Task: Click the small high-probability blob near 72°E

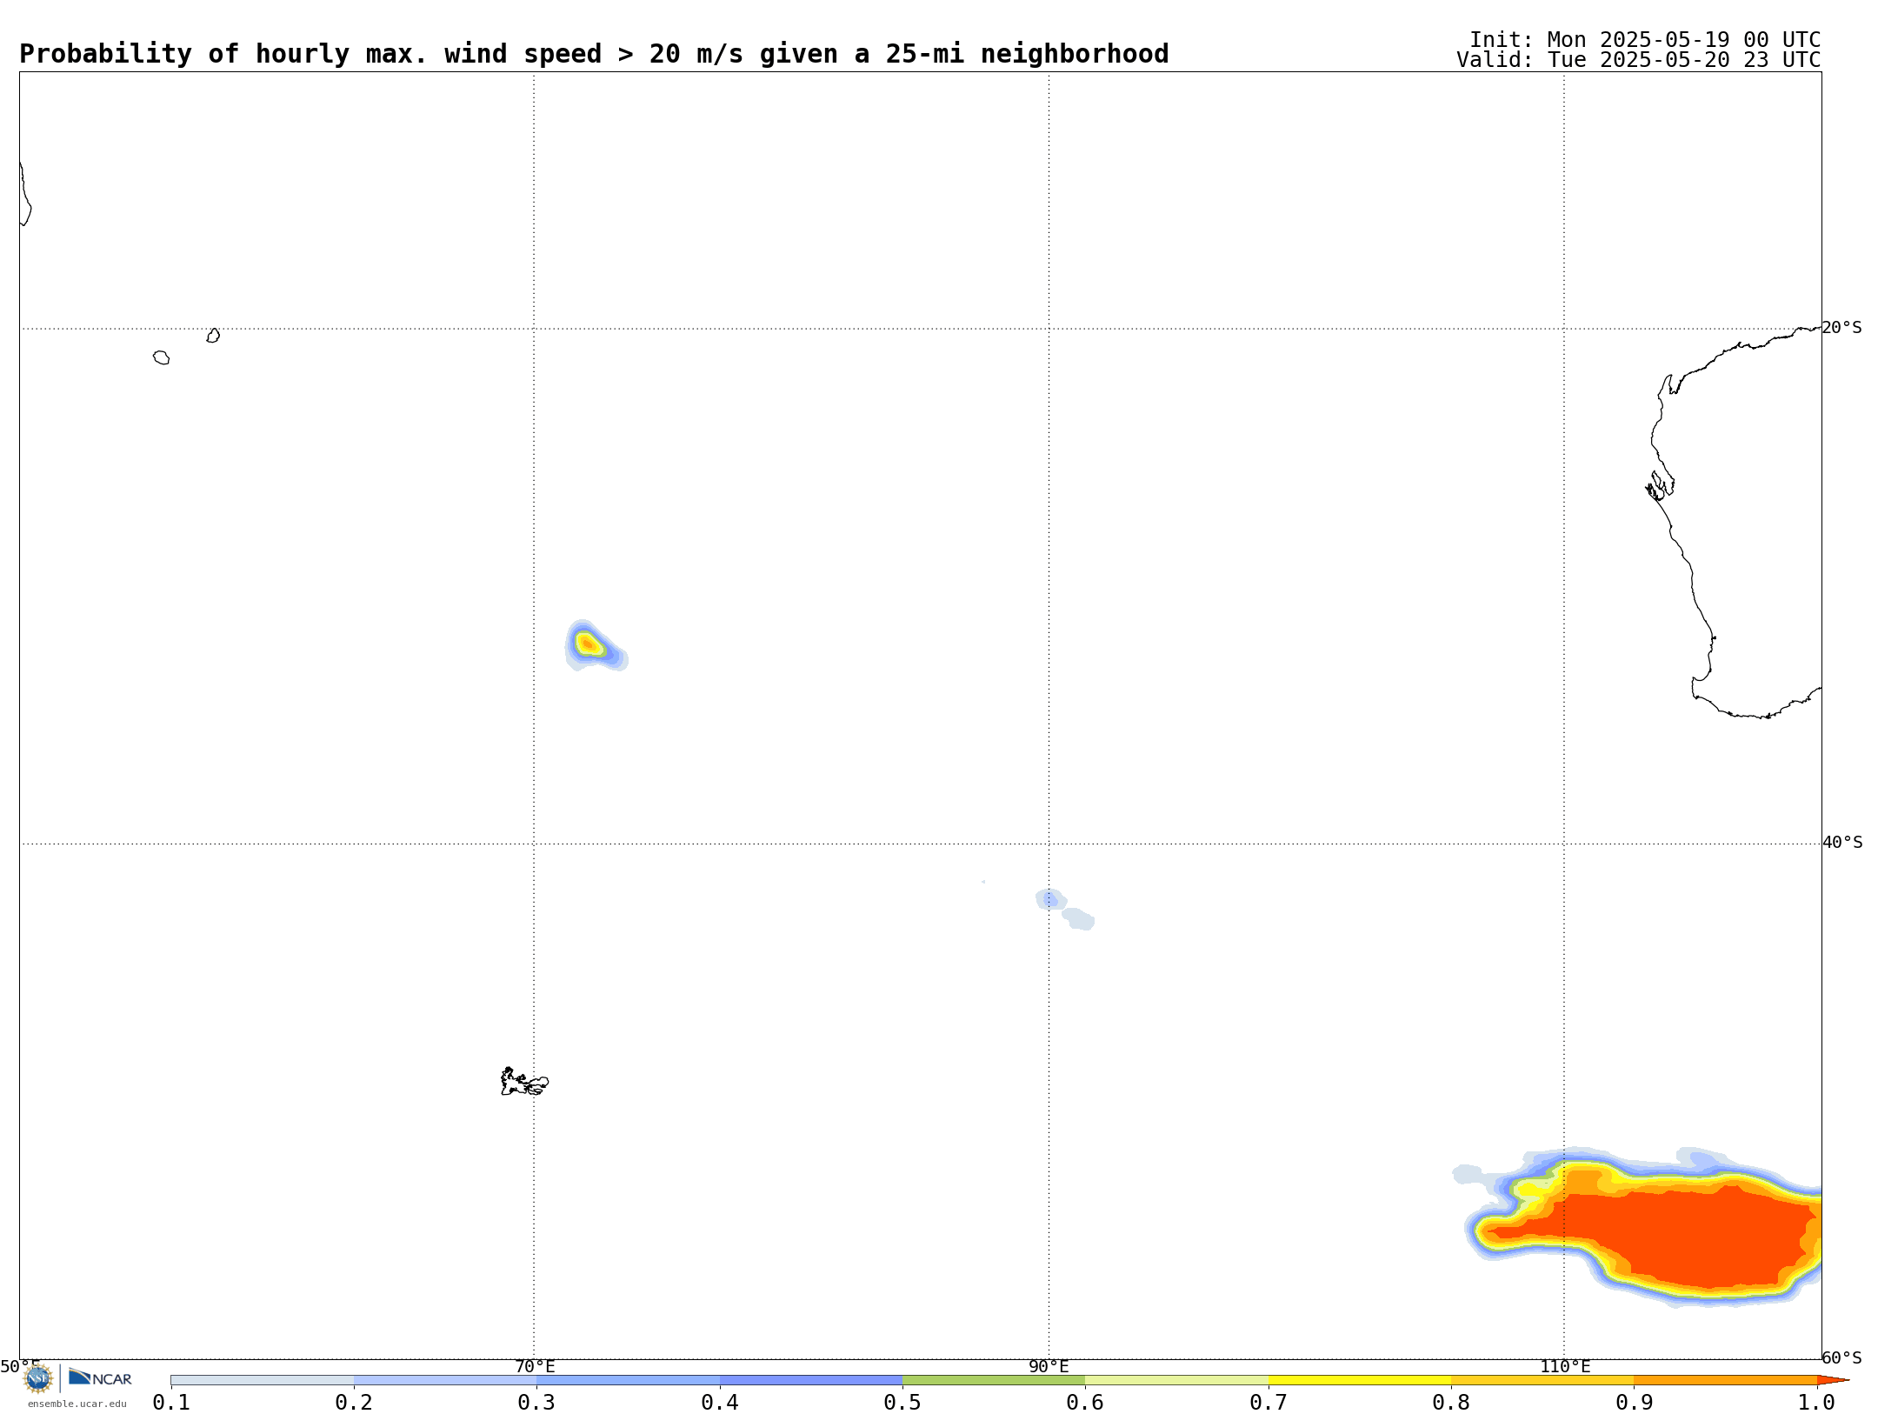Action: tap(595, 646)
